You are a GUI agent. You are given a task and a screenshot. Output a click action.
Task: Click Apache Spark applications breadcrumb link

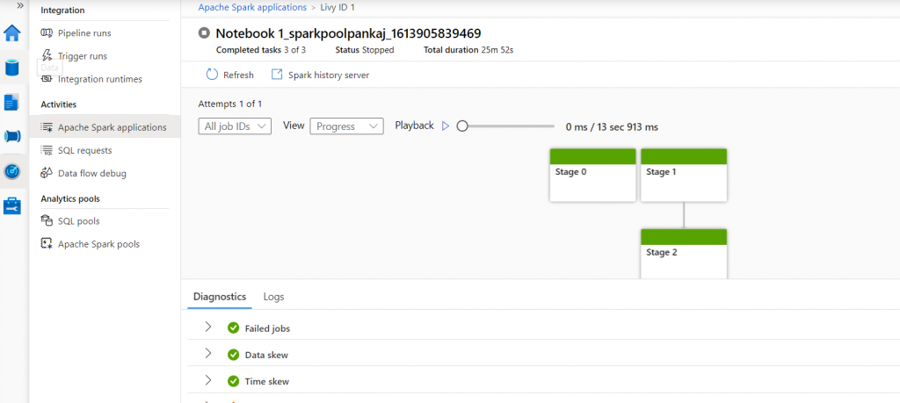(x=252, y=7)
